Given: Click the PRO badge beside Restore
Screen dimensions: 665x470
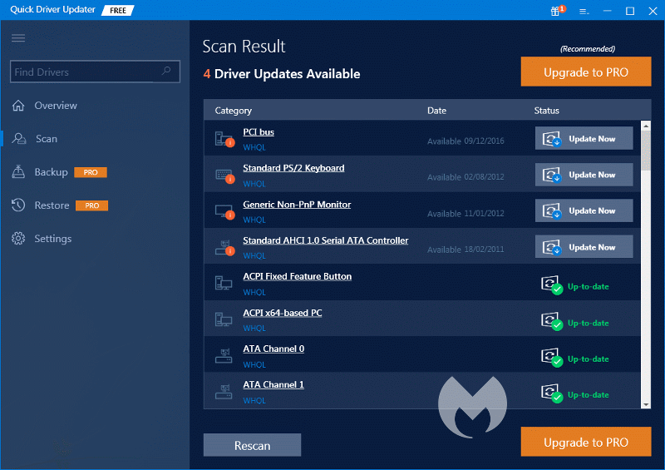Looking at the screenshot, I should tap(91, 205).
